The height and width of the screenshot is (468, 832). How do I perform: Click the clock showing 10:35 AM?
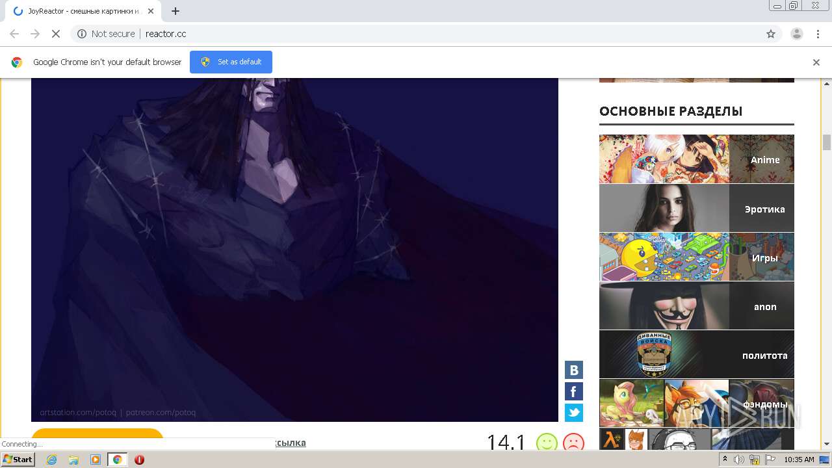click(x=799, y=460)
